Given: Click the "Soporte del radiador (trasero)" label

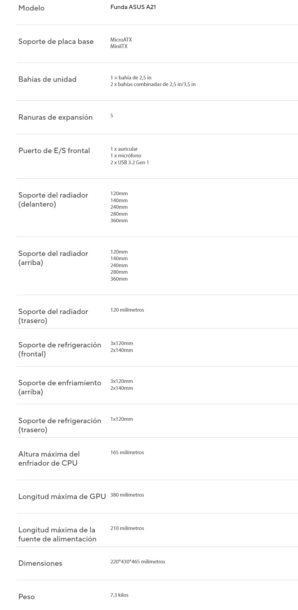Looking at the screenshot, I should (x=53, y=316).
